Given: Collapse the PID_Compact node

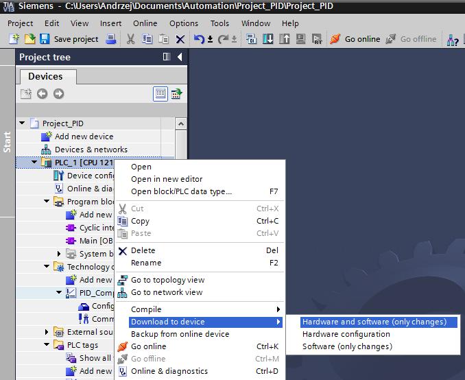Looking at the screenshot, I should click(x=59, y=292).
